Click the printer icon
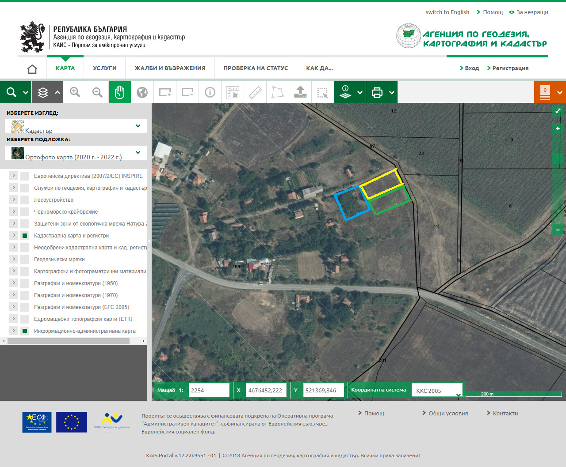 [x=377, y=92]
